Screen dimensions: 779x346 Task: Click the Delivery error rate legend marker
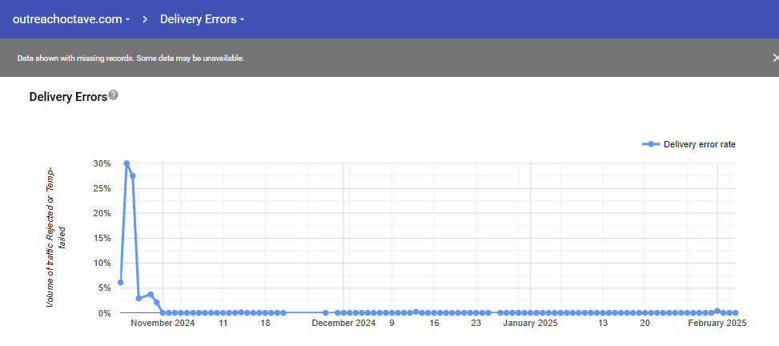(x=651, y=144)
